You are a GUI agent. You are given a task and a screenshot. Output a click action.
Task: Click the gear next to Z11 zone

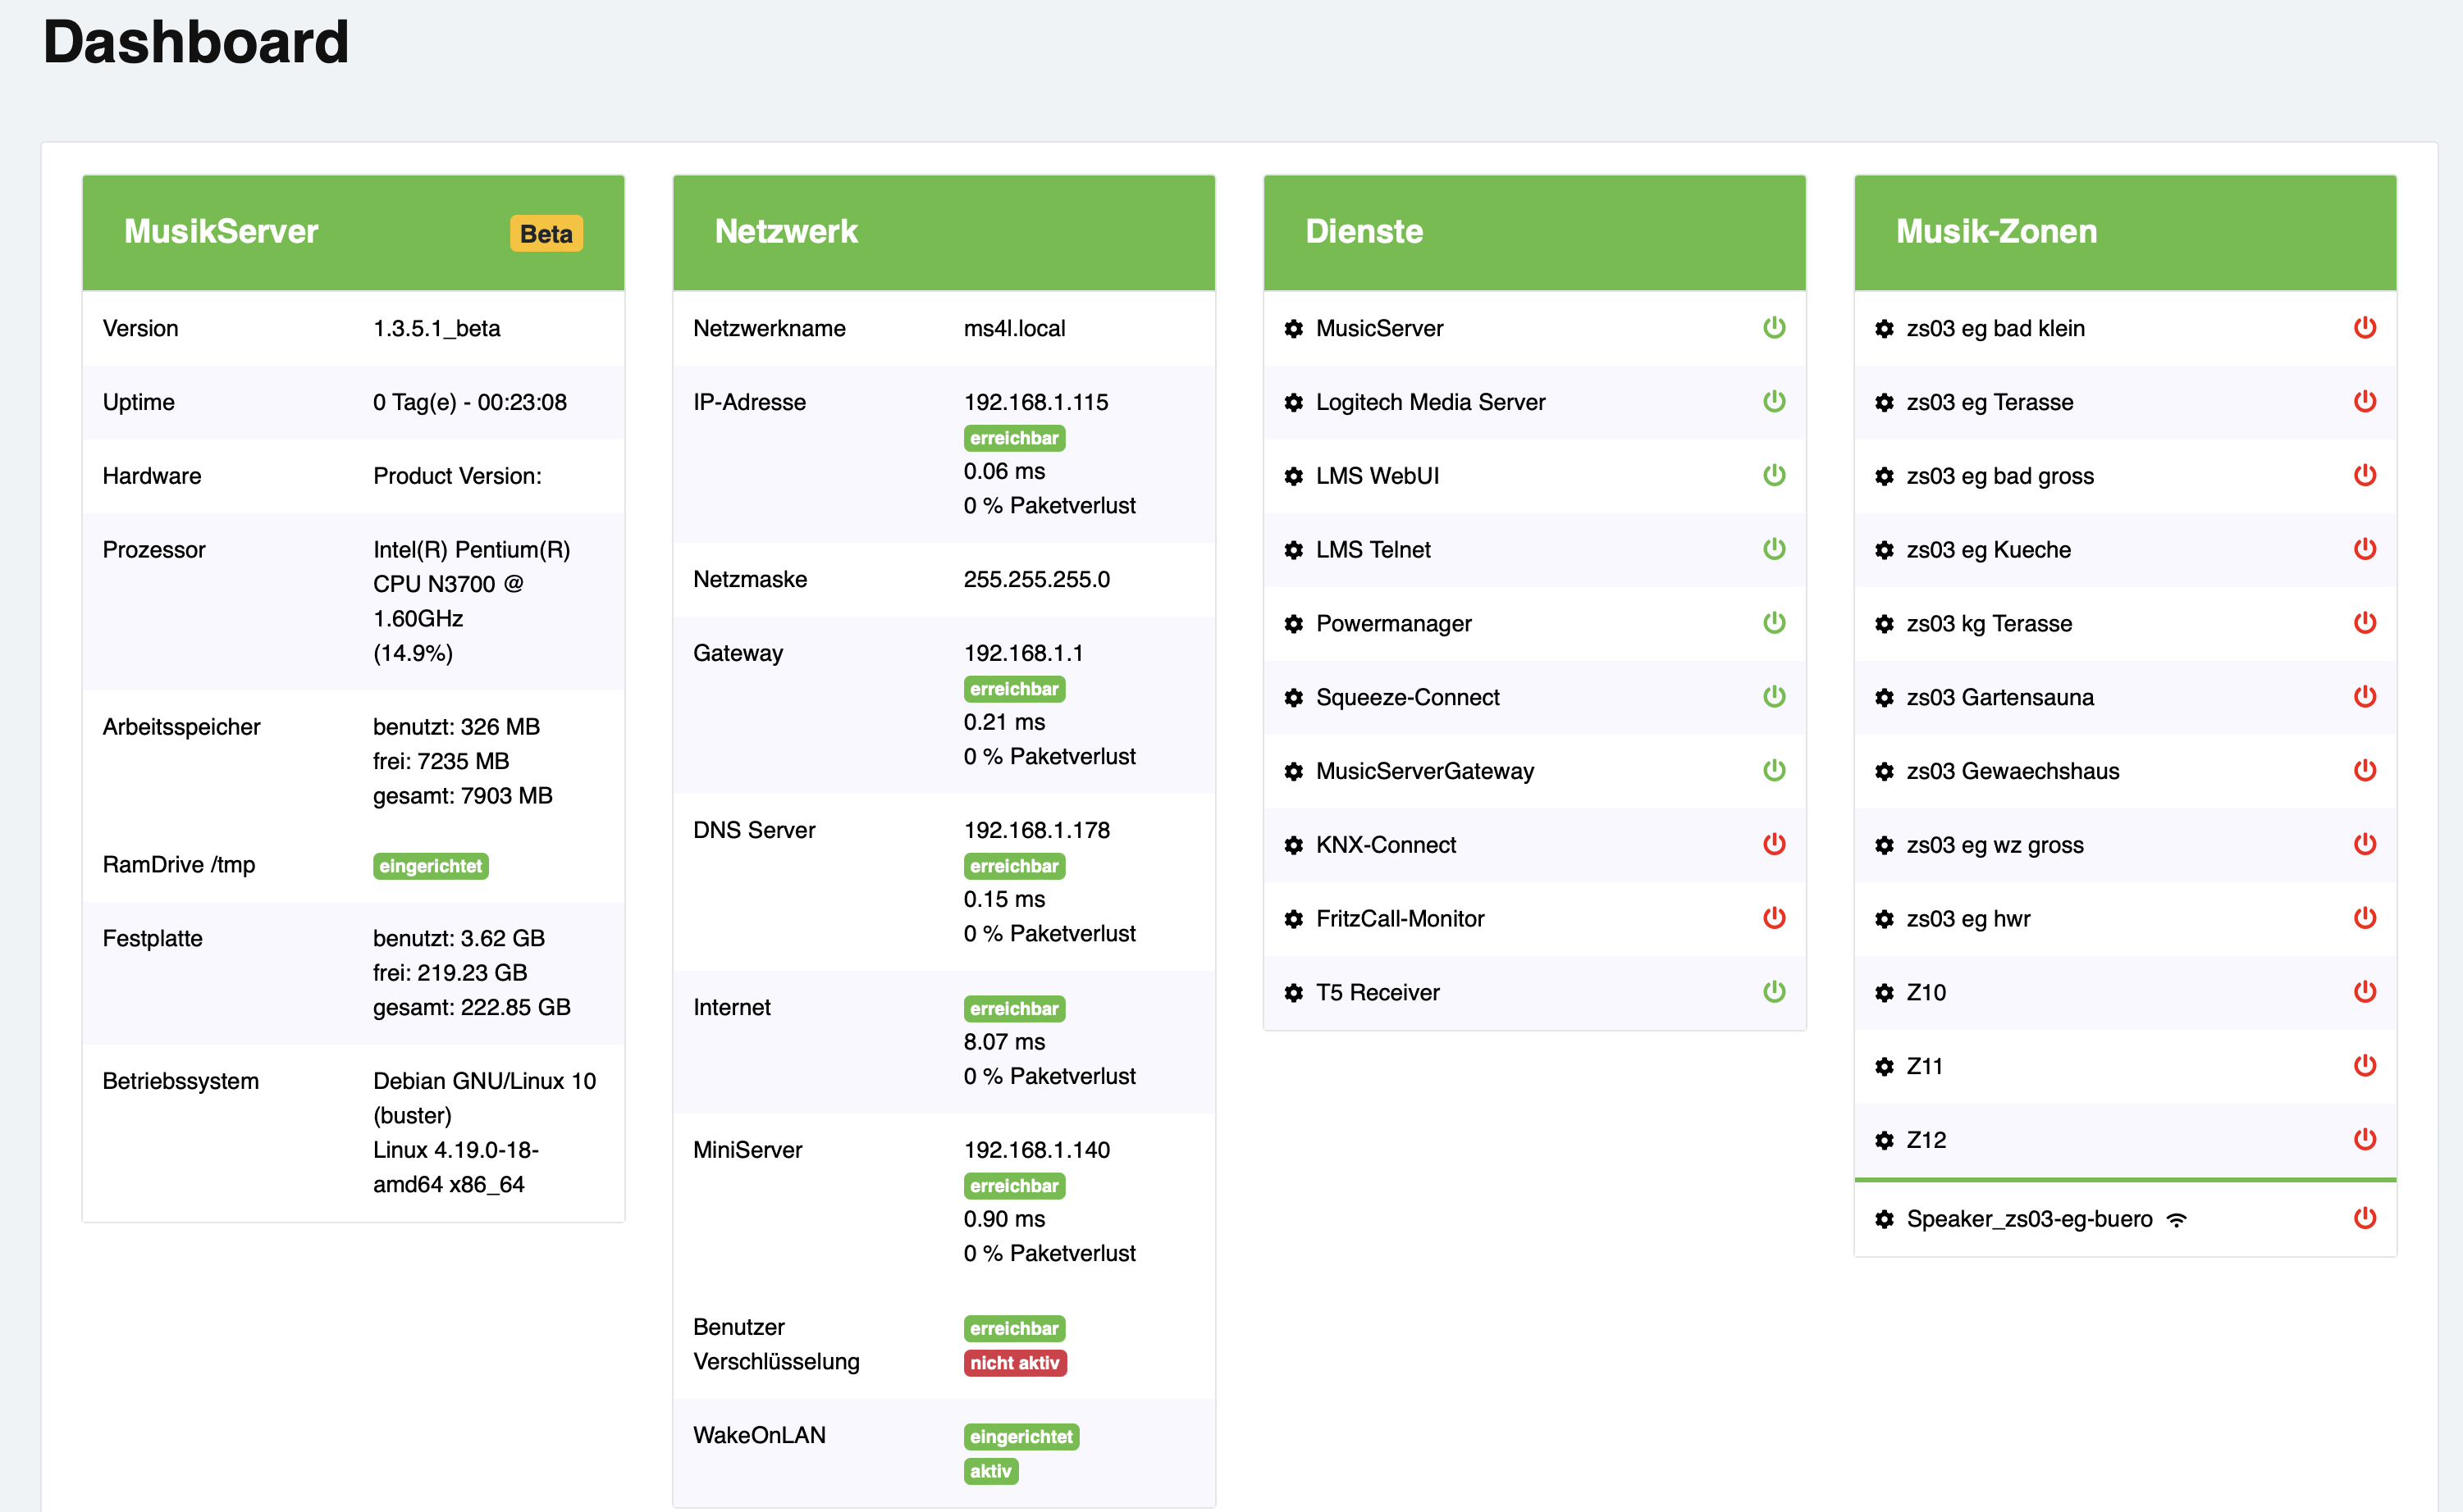(x=1884, y=1067)
